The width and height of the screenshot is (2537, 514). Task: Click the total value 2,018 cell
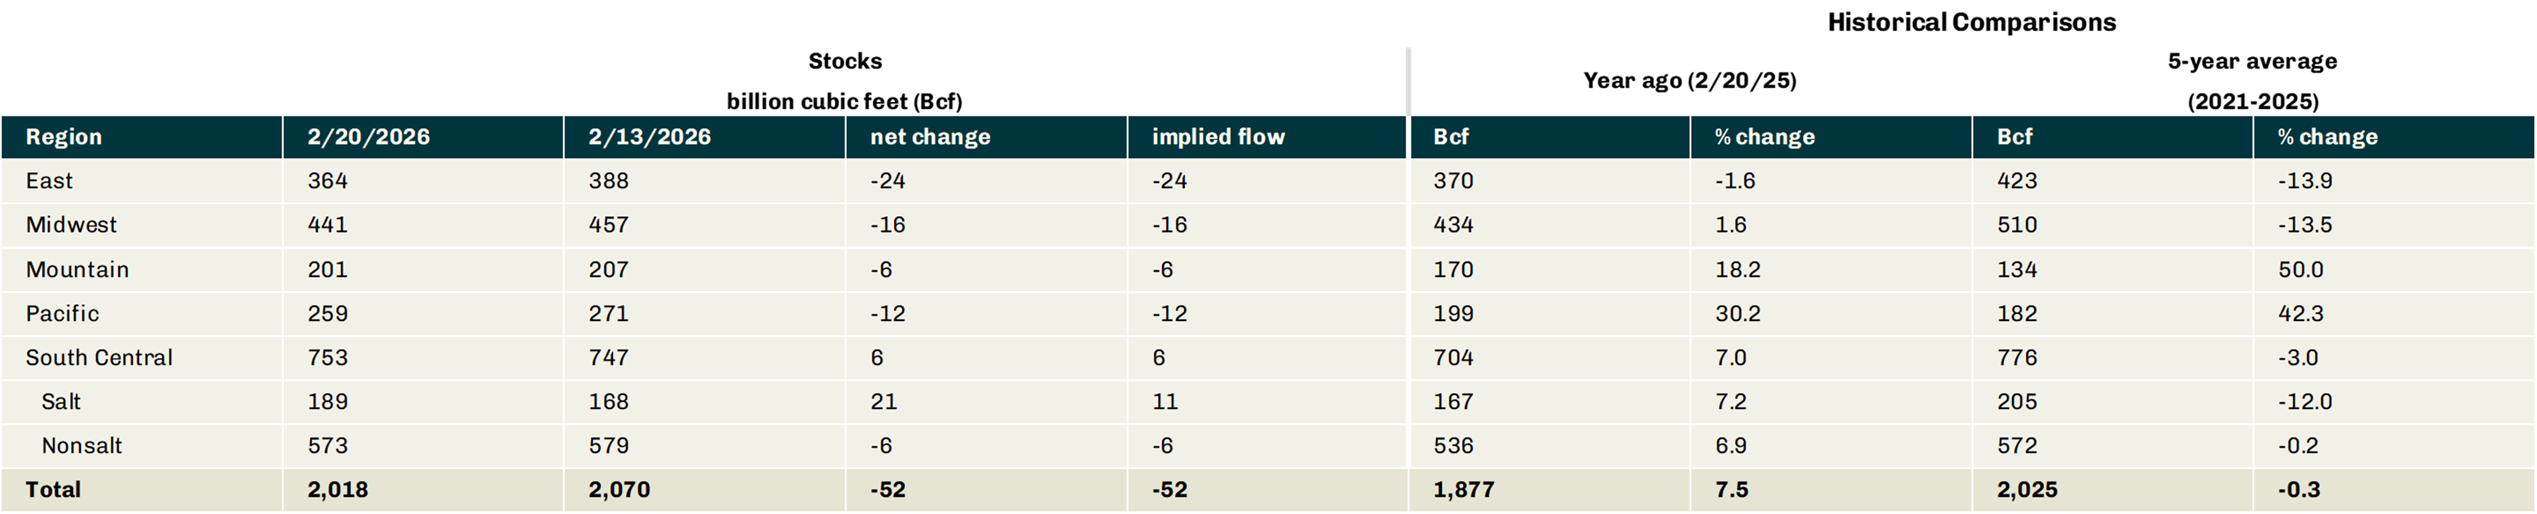(338, 490)
